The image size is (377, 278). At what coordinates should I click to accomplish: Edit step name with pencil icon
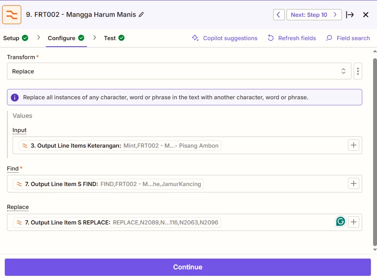(142, 15)
